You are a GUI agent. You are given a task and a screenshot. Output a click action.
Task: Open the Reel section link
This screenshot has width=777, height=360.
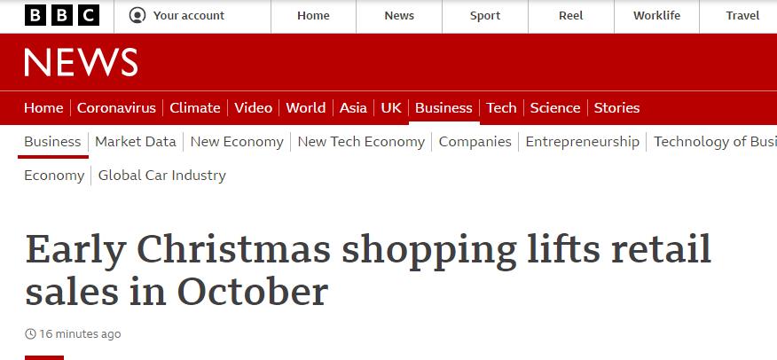[571, 16]
